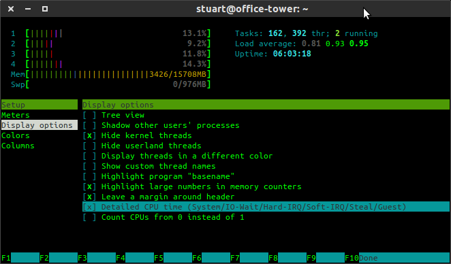This screenshot has width=451, height=264.
Task: Click the Mem usage meter bar
Action: tap(119, 74)
